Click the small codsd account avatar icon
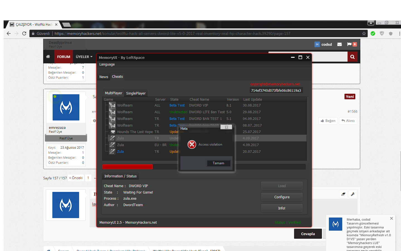 click(x=317, y=44)
